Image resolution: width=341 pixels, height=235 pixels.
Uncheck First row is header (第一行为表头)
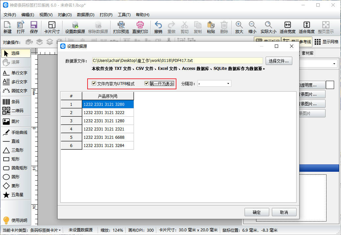point(147,84)
